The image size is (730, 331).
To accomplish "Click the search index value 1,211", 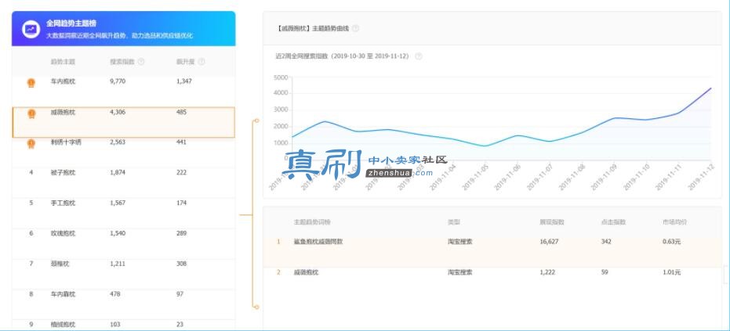I will (x=118, y=264).
